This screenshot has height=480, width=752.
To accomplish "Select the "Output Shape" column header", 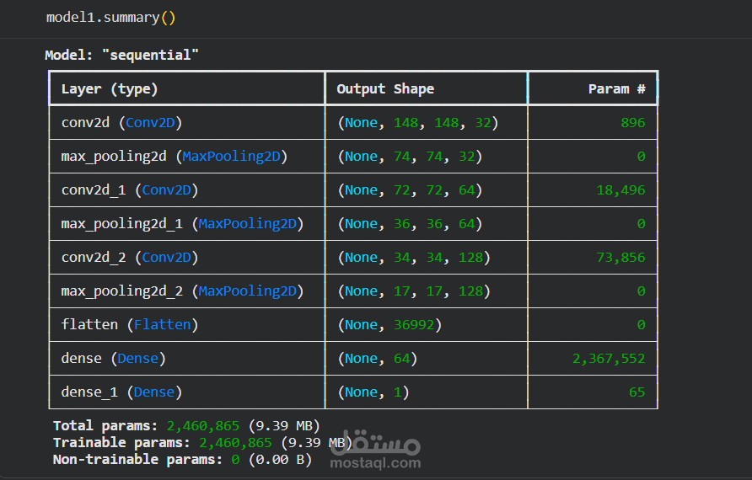I will pyautogui.click(x=385, y=88).
